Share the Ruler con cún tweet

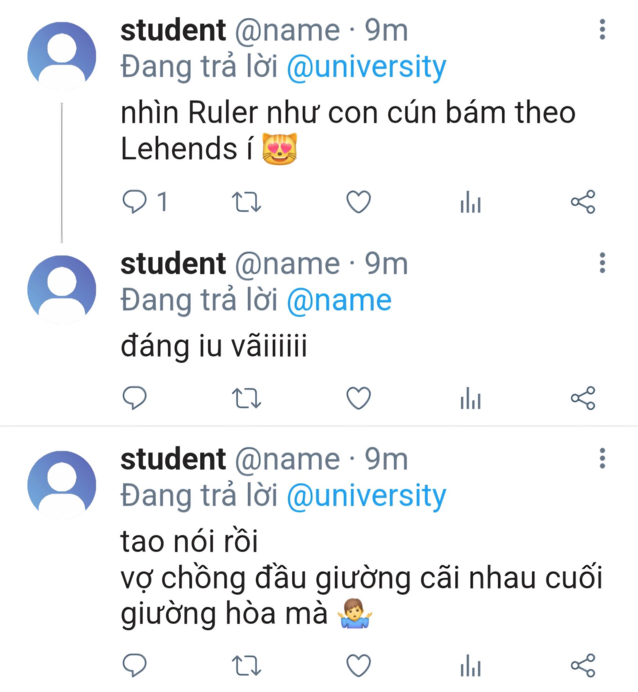coord(583,202)
